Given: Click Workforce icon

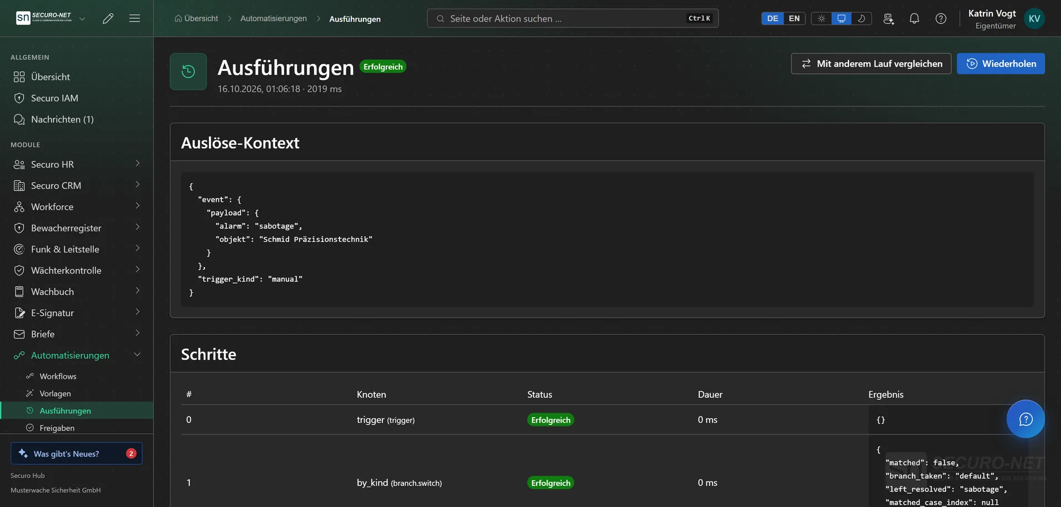Looking at the screenshot, I should pos(19,206).
